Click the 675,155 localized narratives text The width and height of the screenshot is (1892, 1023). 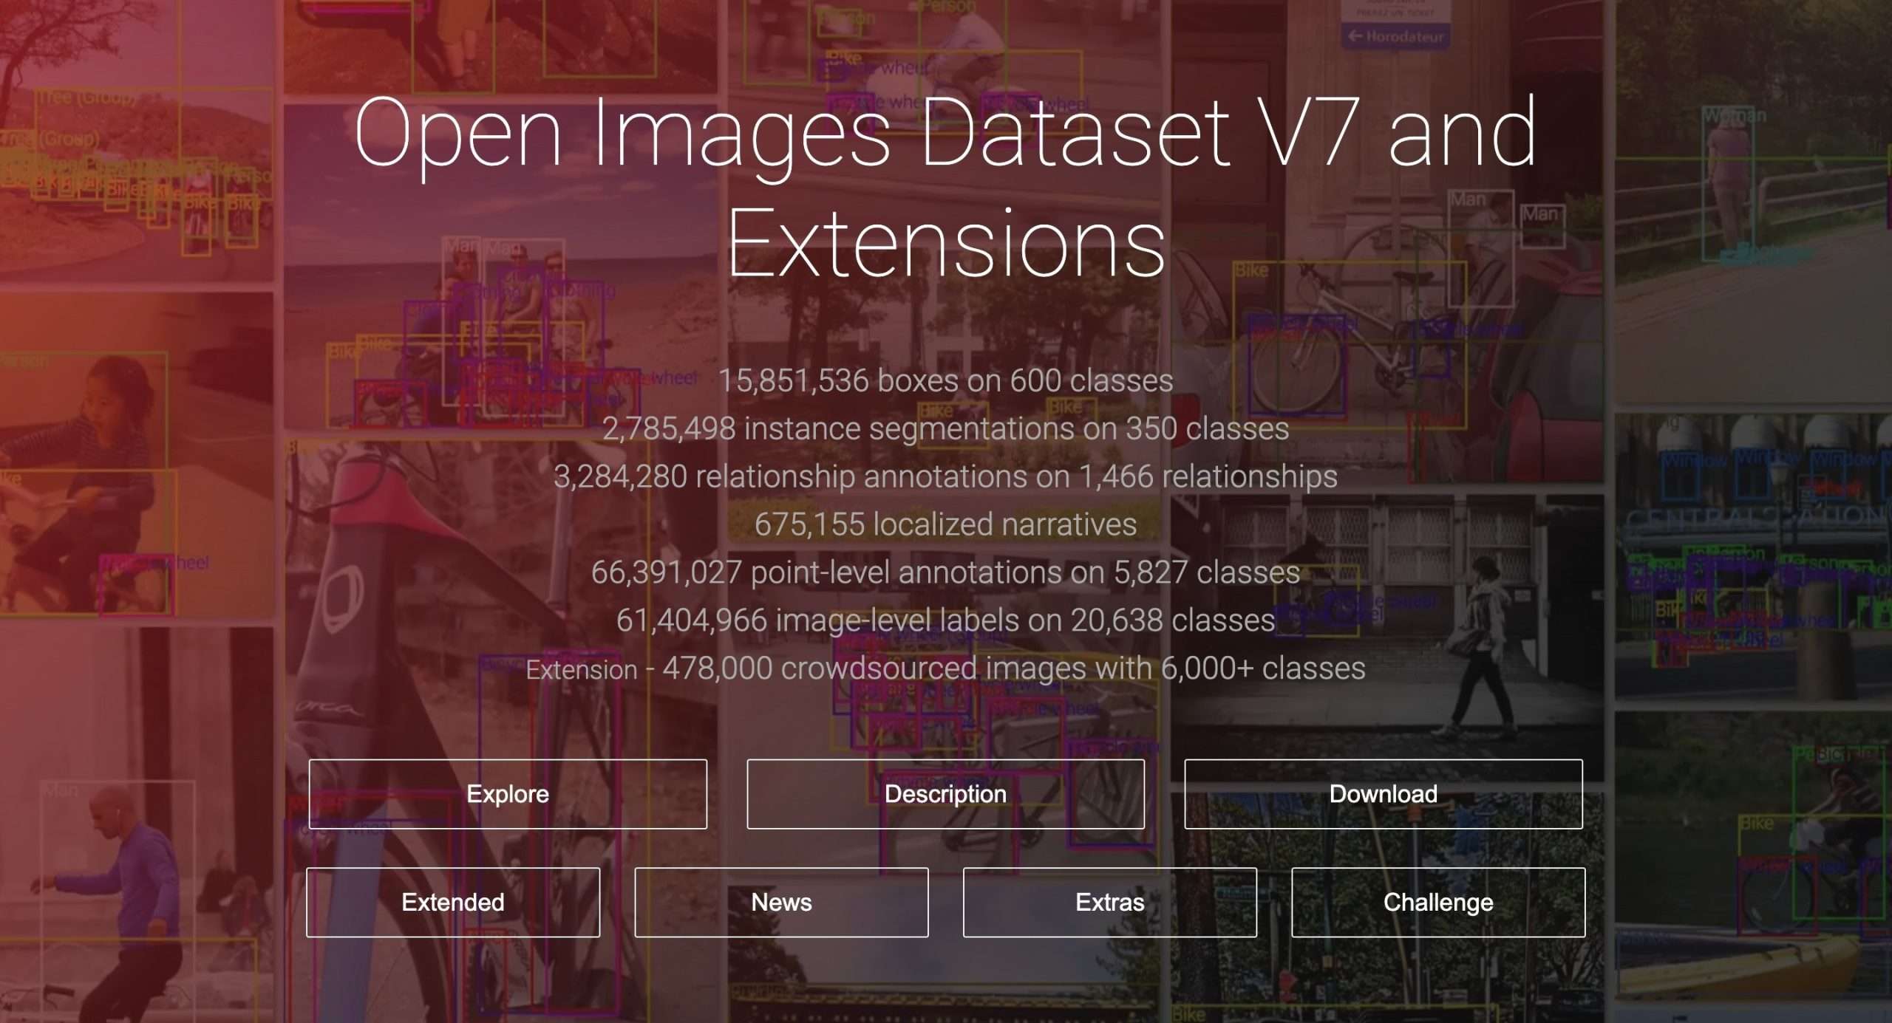point(945,524)
